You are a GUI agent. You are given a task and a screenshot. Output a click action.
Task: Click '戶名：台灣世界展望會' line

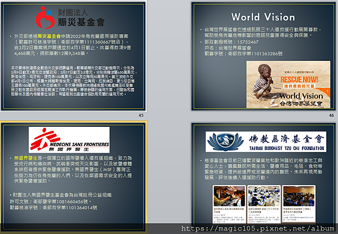click(228, 48)
